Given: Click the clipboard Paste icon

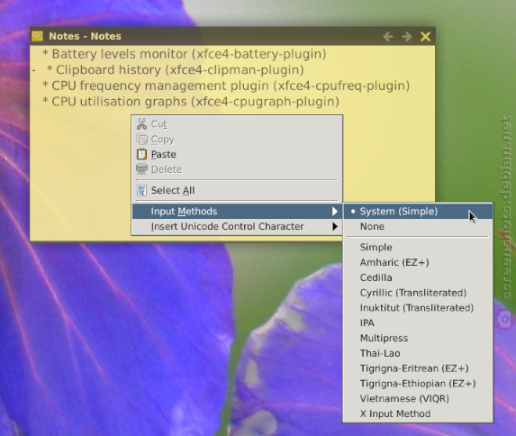Looking at the screenshot, I should point(142,154).
